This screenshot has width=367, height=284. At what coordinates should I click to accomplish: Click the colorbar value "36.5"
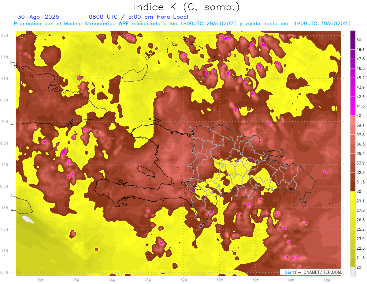tap(360, 144)
